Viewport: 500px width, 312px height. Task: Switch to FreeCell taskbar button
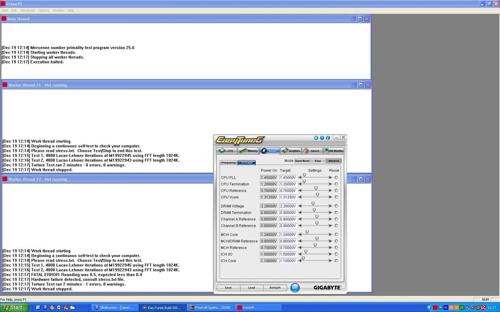click(211, 308)
